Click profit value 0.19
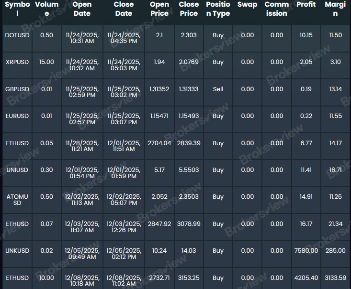Image resolution: width=351 pixels, height=289 pixels. point(306,89)
